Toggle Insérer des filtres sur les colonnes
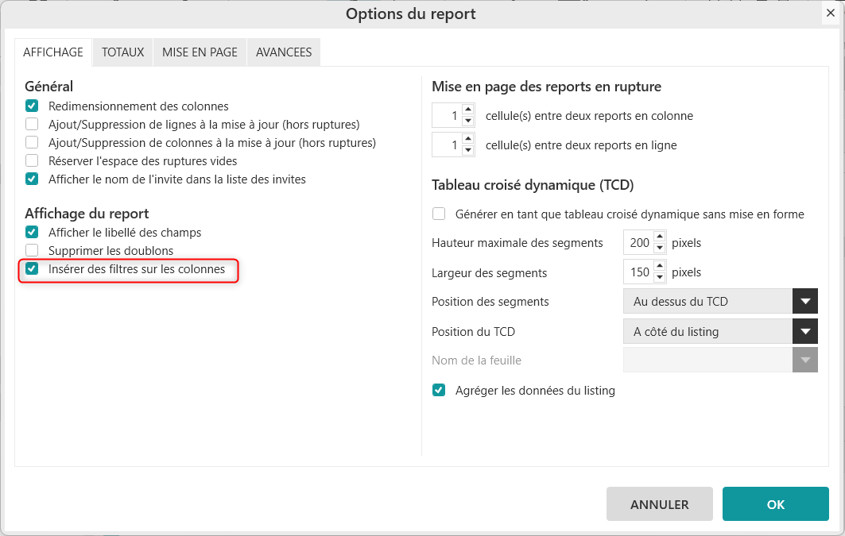 (32, 269)
